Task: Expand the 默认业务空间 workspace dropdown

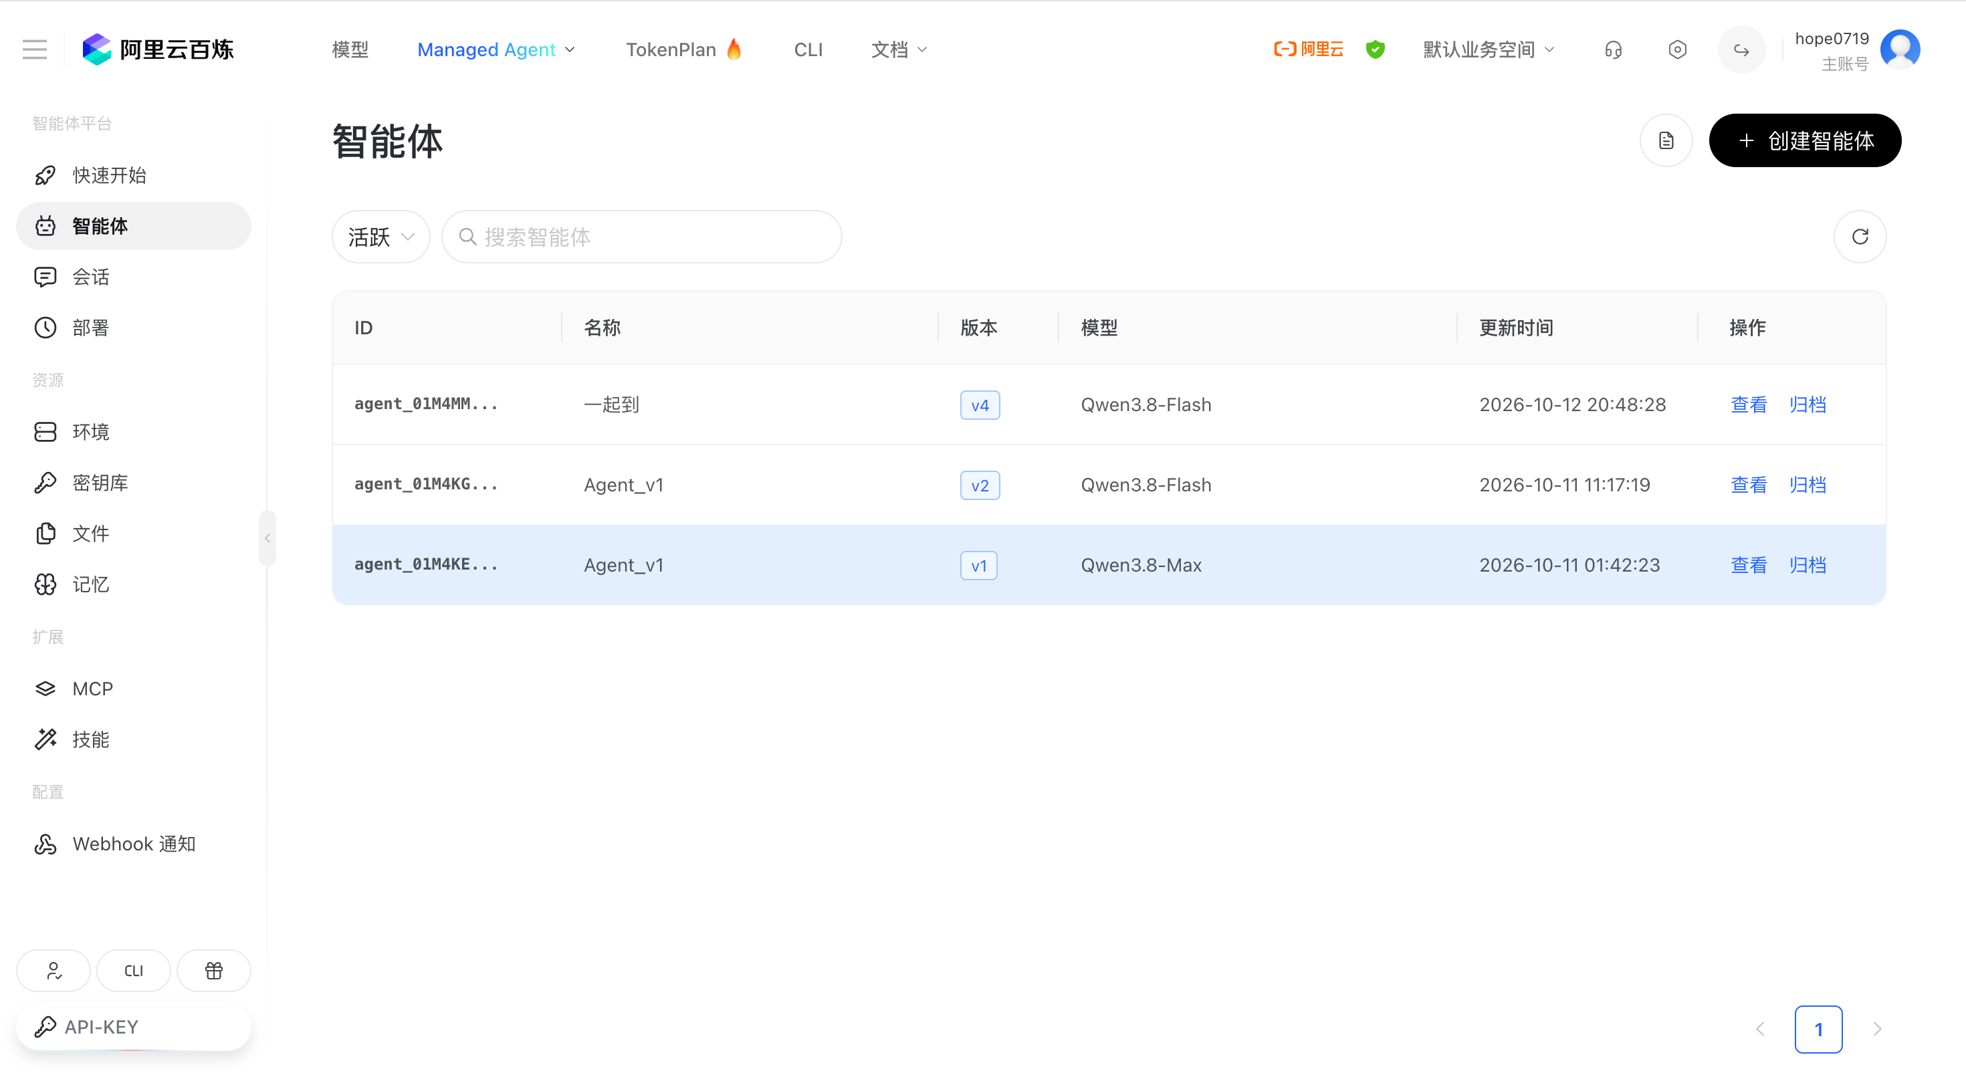Action: coord(1489,49)
